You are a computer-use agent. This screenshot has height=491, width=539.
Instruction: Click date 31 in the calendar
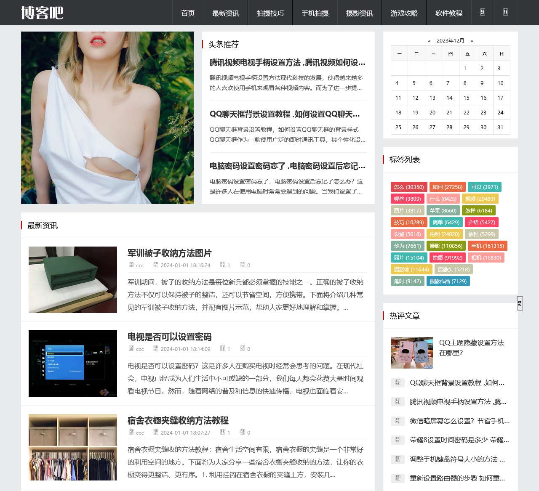[500, 127]
